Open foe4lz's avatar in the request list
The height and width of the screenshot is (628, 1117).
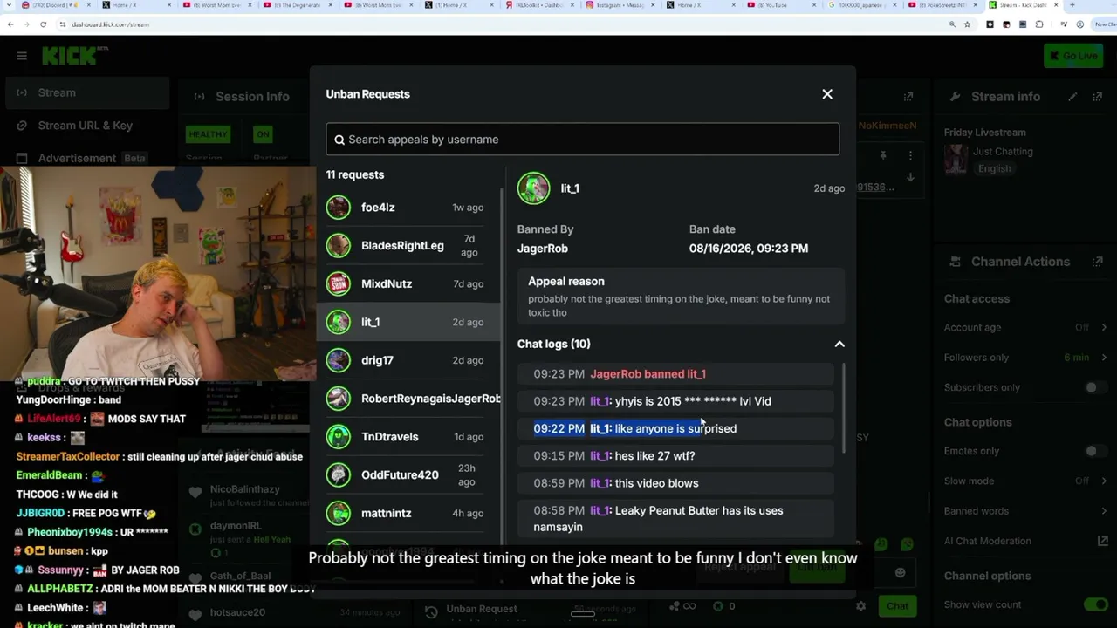point(338,208)
